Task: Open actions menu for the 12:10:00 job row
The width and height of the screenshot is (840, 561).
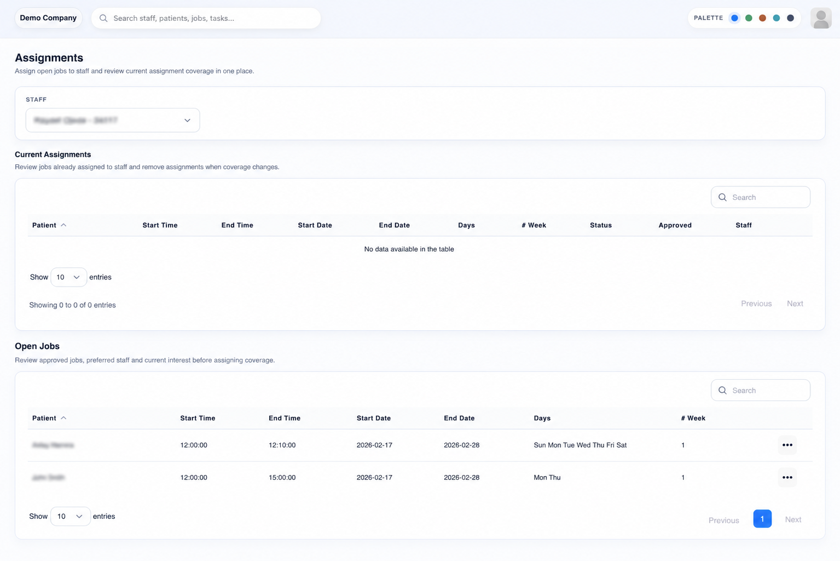Action: (x=787, y=445)
